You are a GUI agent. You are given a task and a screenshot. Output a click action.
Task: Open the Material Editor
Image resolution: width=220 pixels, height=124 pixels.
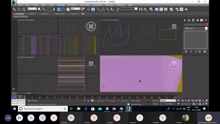pos(171,9)
